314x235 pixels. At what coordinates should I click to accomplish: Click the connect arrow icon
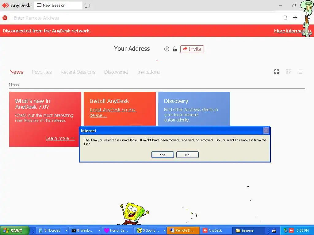point(295,18)
